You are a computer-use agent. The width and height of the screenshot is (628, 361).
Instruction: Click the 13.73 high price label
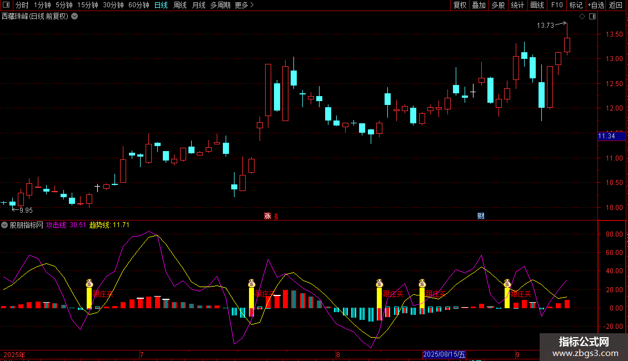click(545, 25)
